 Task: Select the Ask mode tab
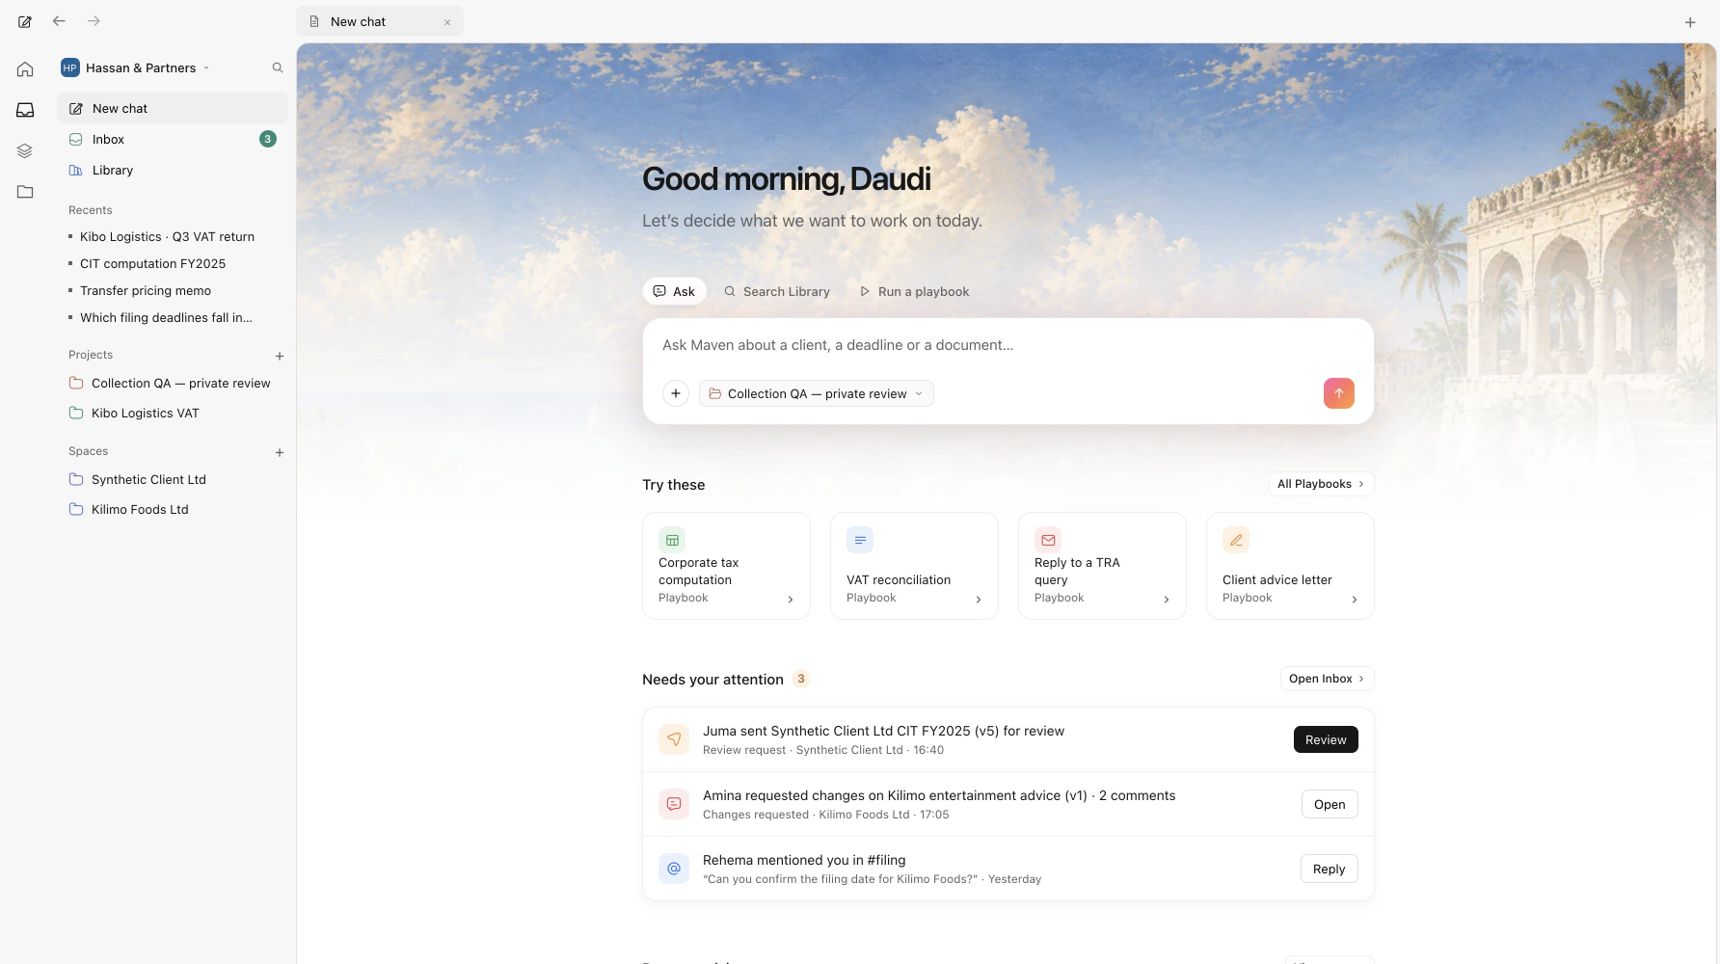click(x=675, y=291)
